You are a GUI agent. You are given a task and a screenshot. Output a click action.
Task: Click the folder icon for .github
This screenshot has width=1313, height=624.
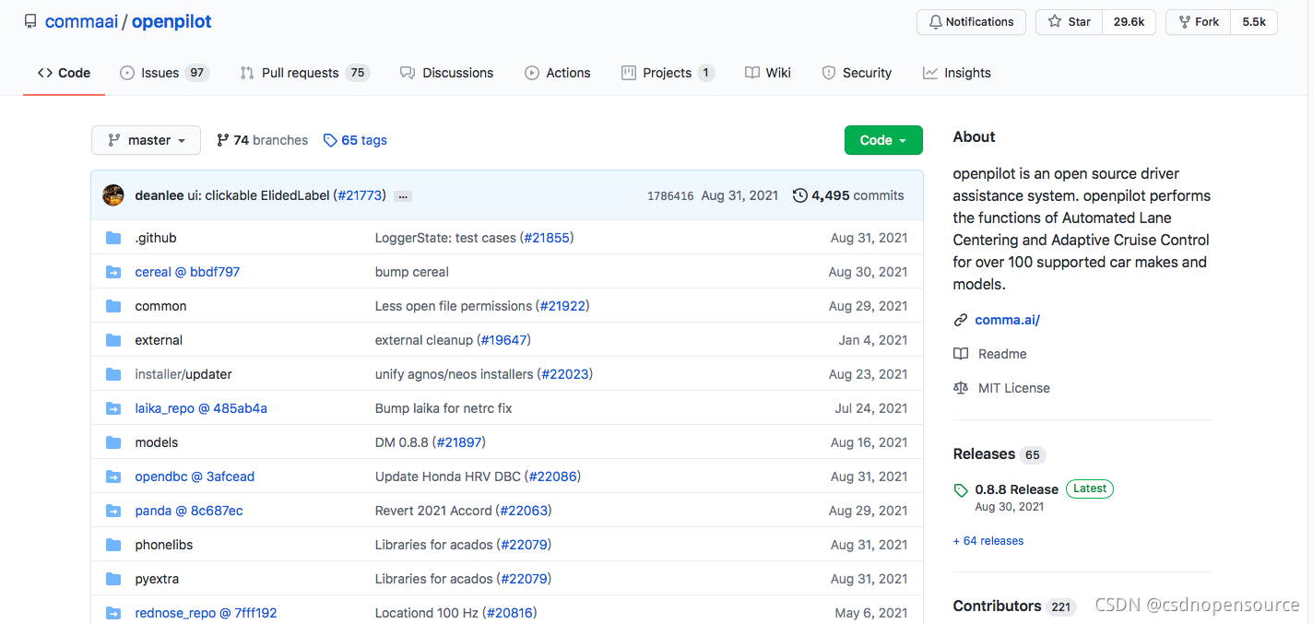pyautogui.click(x=113, y=238)
